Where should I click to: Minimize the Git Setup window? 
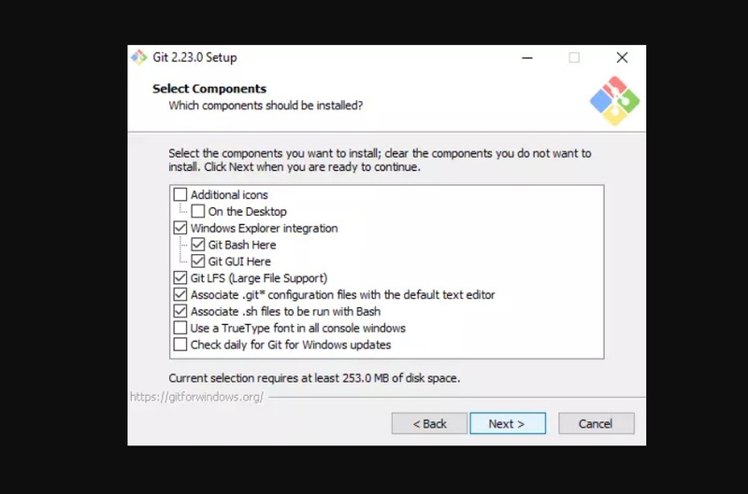point(527,58)
